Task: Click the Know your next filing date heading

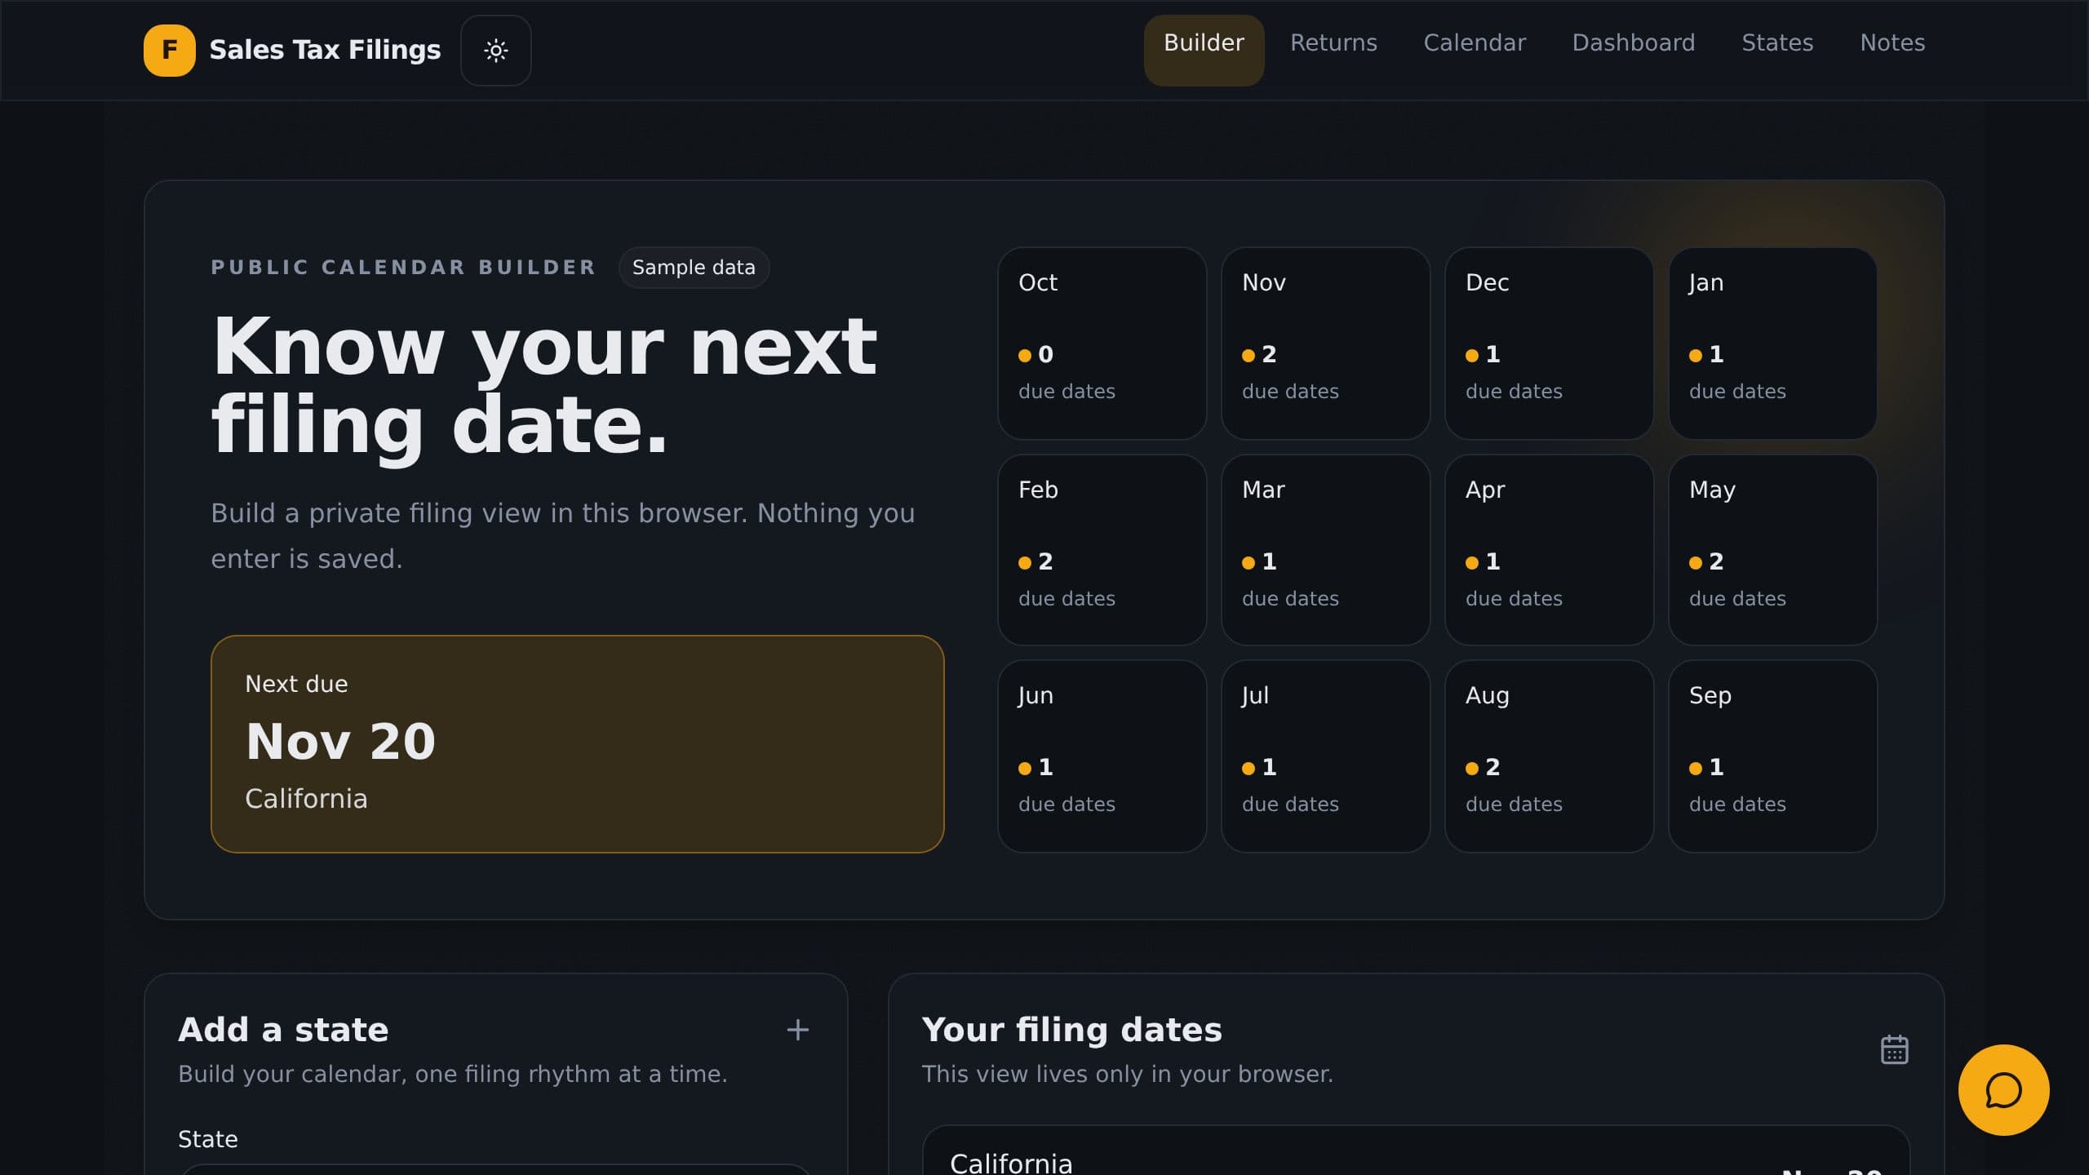Action: pos(544,385)
